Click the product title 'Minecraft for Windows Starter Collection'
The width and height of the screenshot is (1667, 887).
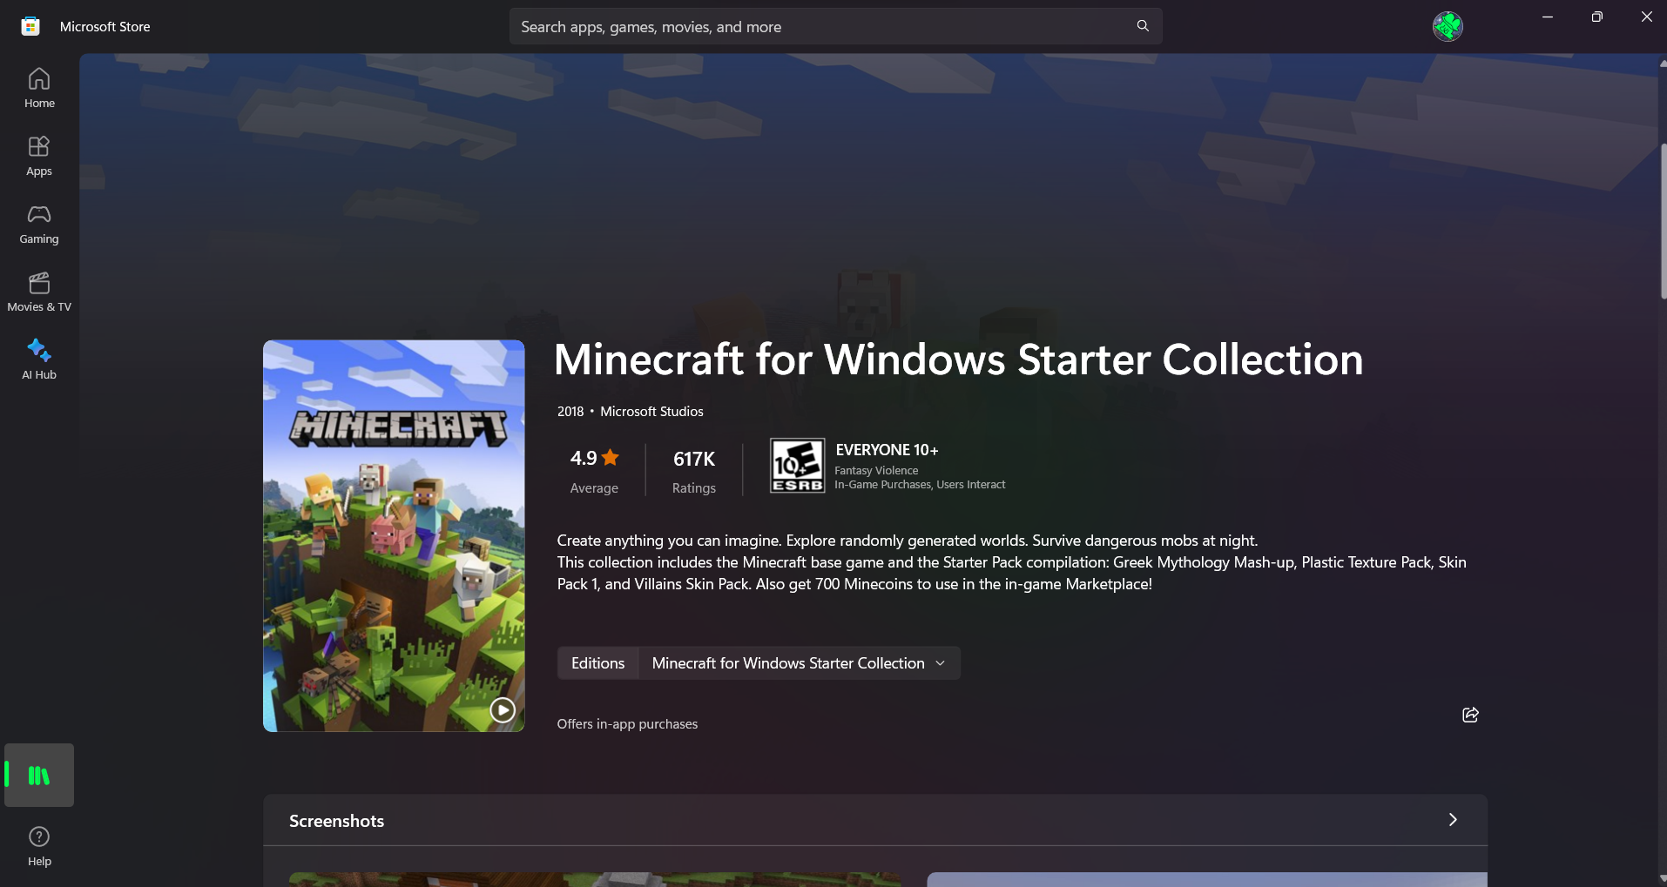pyautogui.click(x=958, y=360)
